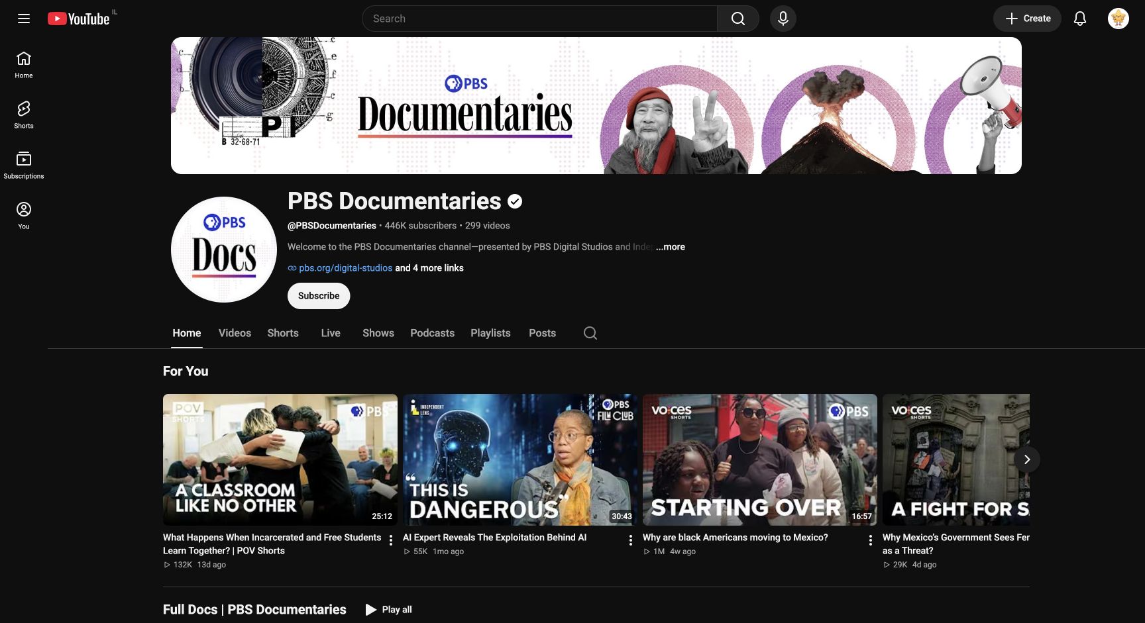Click the PBS Docs channel avatar
The width and height of the screenshot is (1145, 623).
click(x=224, y=250)
